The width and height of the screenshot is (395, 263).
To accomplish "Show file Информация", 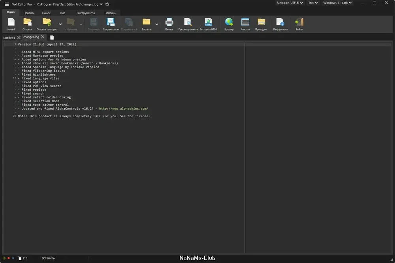I will pos(280,24).
